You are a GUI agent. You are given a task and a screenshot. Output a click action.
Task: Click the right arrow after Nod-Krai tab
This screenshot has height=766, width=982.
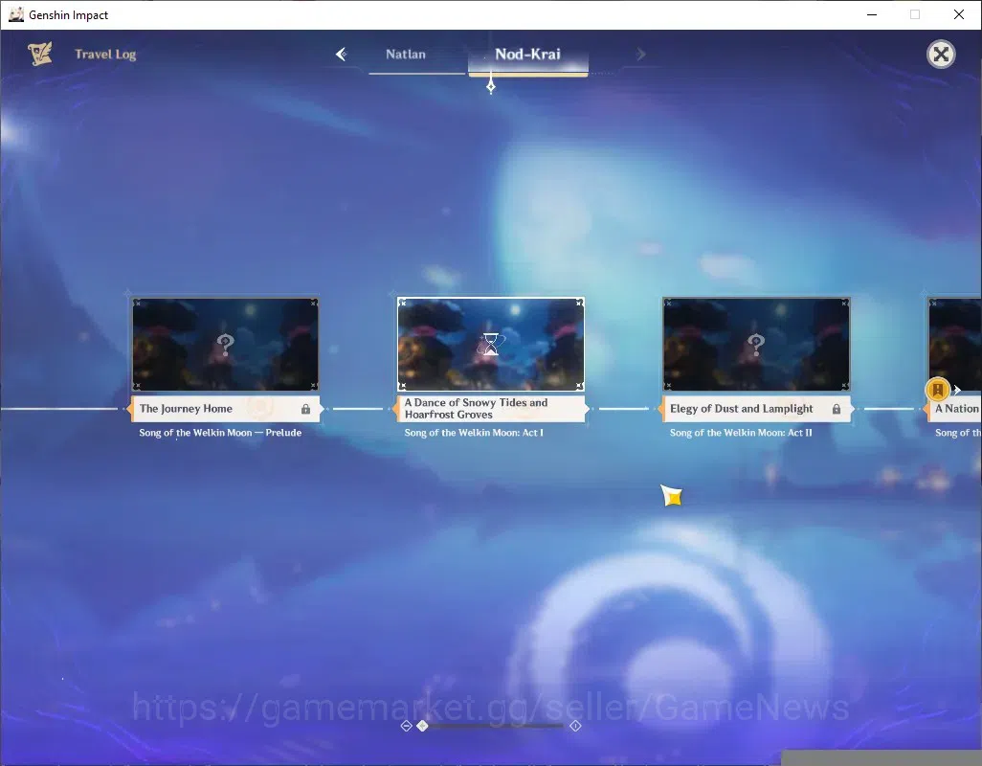(640, 55)
